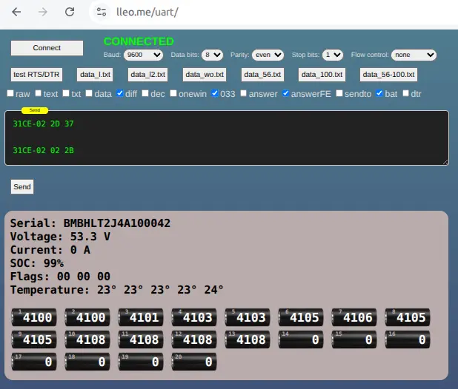Image resolution: width=458 pixels, height=389 pixels.
Task: Enable the raw checkbox
Action: point(10,94)
